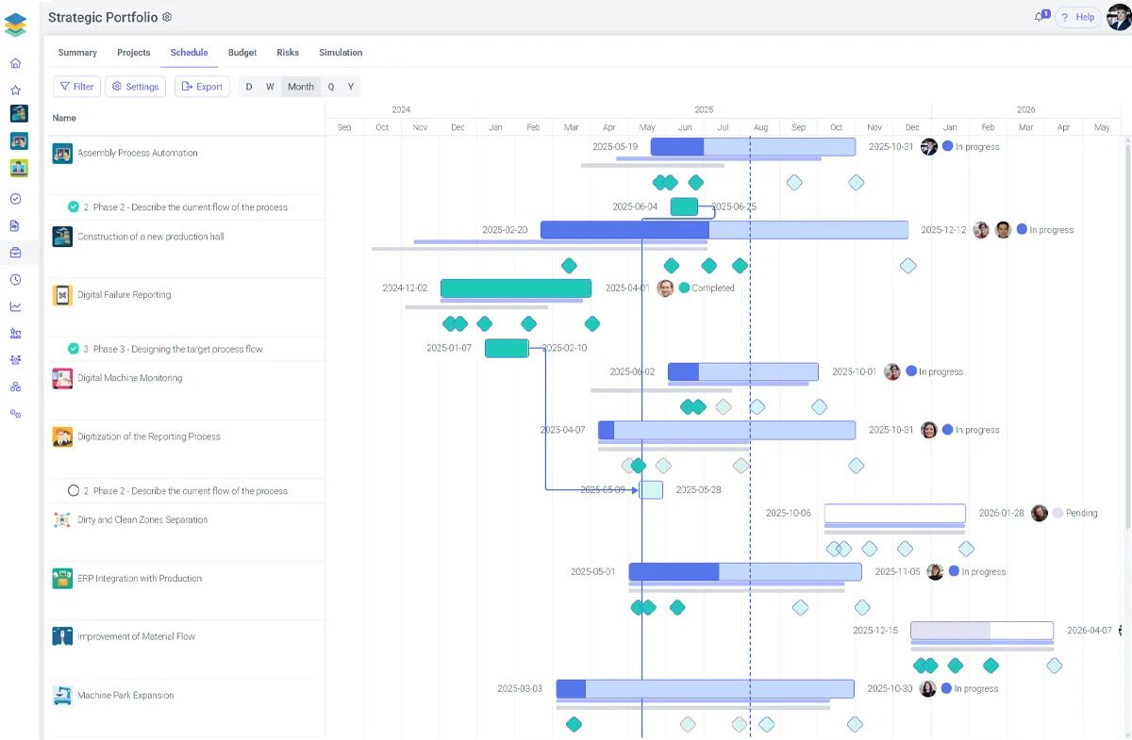Viewport: 1132px width, 740px height.
Task: Set the timeline scale to Q
Action: click(330, 87)
